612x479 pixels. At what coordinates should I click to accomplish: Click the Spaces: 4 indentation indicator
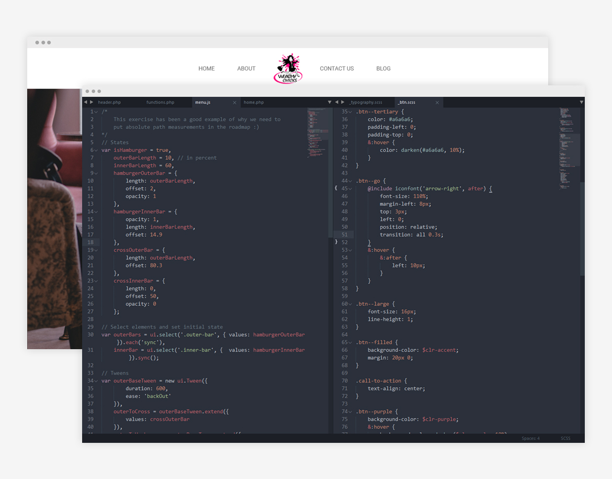529,438
